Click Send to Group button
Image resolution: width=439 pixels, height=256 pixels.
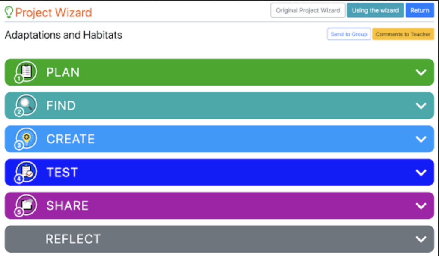point(349,34)
